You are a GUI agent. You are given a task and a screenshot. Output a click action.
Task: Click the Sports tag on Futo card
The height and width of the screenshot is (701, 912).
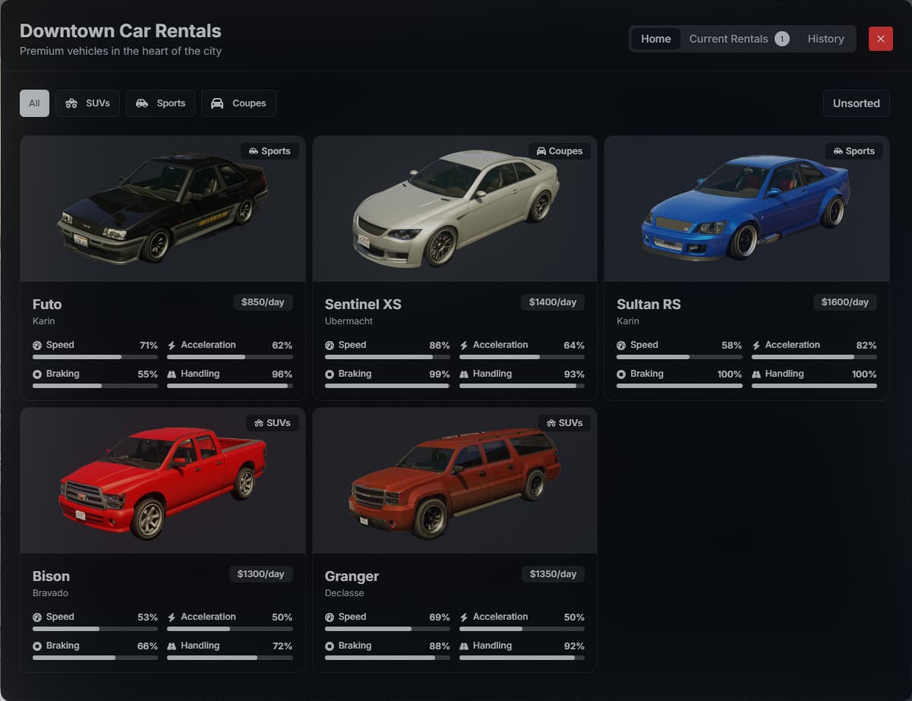(x=270, y=151)
